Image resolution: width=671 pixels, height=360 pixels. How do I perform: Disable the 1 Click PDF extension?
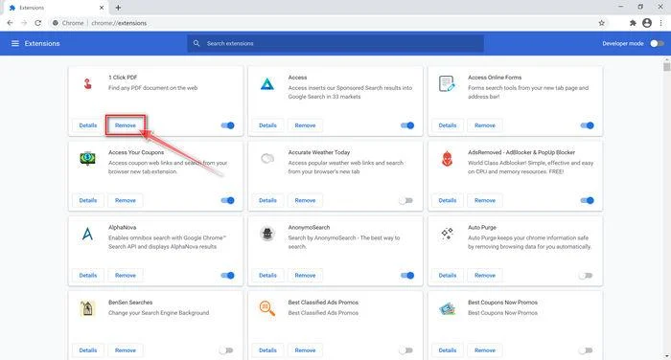click(x=228, y=125)
